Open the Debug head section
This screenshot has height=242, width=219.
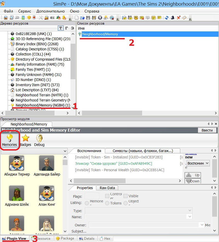coord(39,140)
